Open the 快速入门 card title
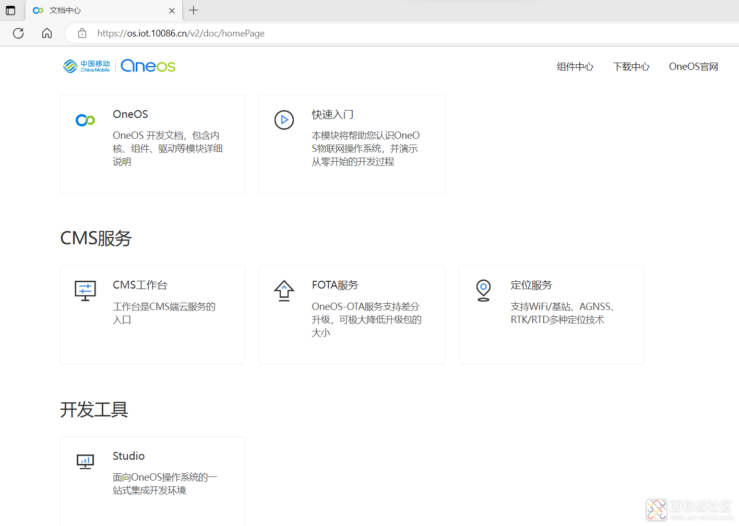The image size is (739, 526). (x=332, y=115)
